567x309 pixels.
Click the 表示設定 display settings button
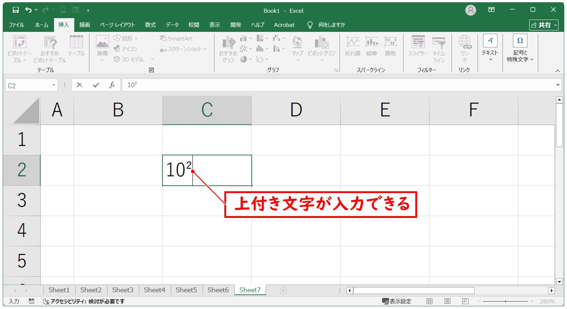click(397, 301)
